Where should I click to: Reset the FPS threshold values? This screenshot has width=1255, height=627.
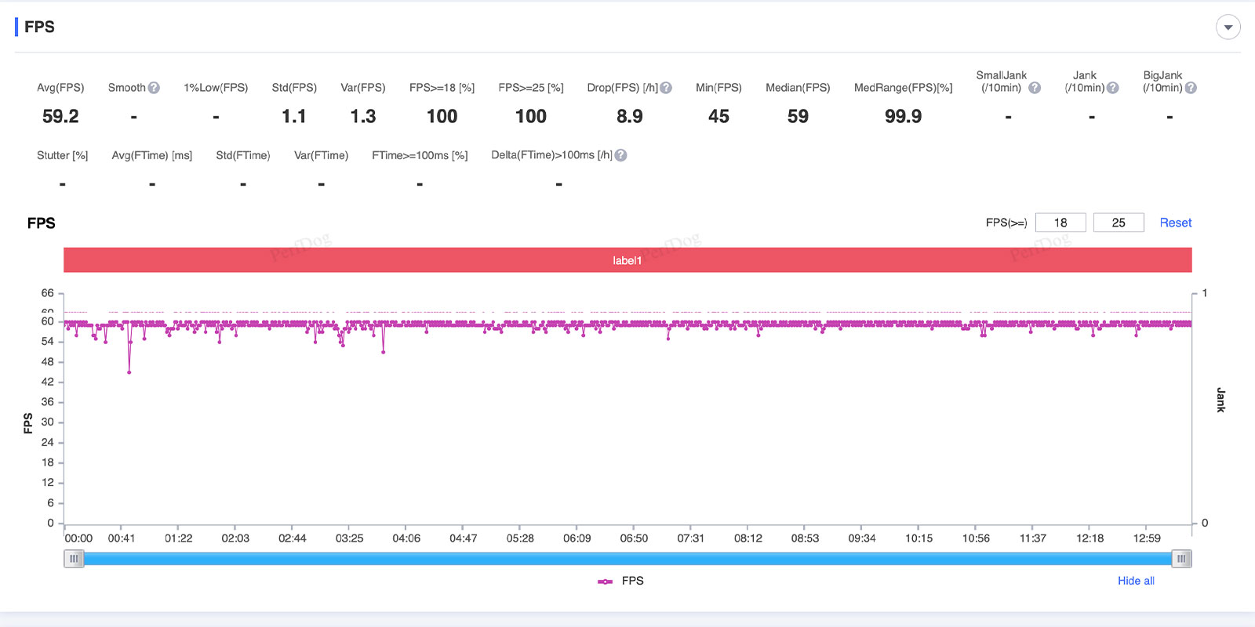(1175, 223)
